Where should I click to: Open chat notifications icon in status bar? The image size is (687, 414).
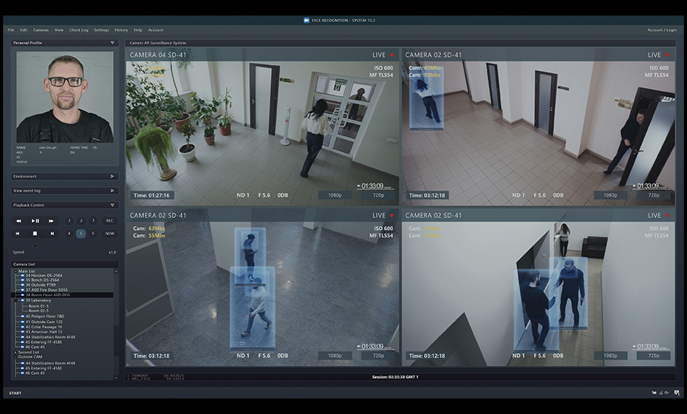[x=677, y=393]
